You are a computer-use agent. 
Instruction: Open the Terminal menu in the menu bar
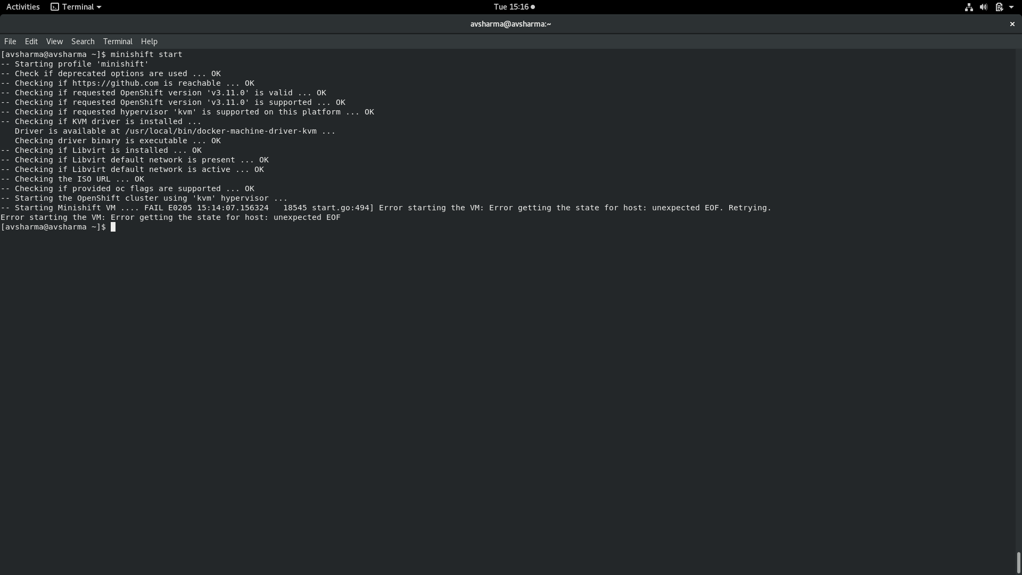pos(118,42)
